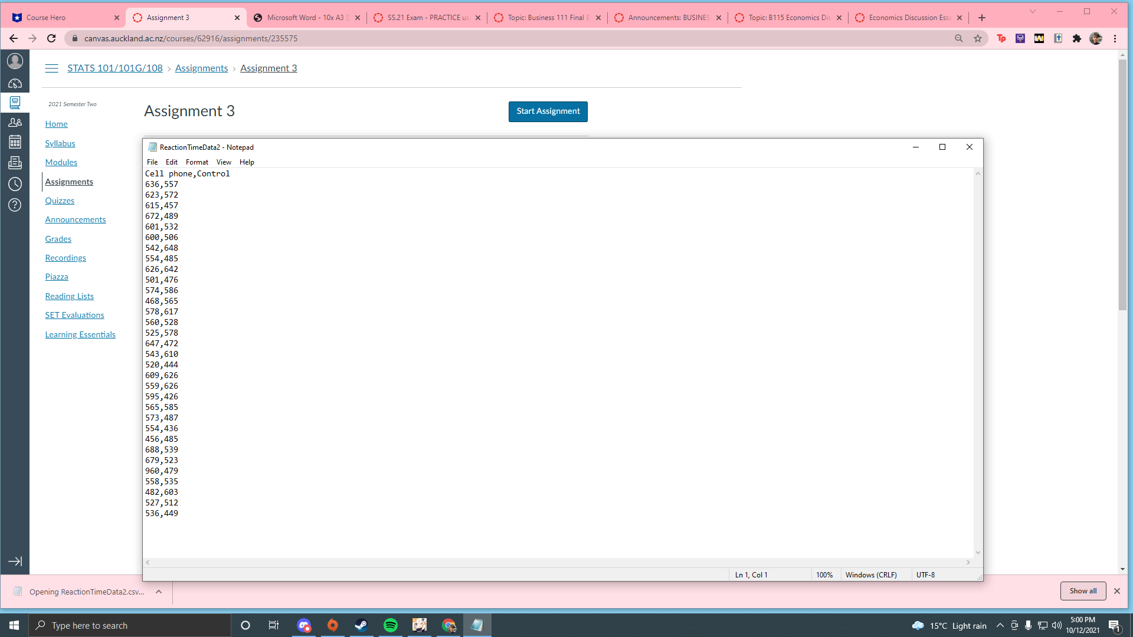Image resolution: width=1133 pixels, height=637 pixels.
Task: Open the Canvas Dashboard icon in the sidebar
Action: (x=15, y=83)
